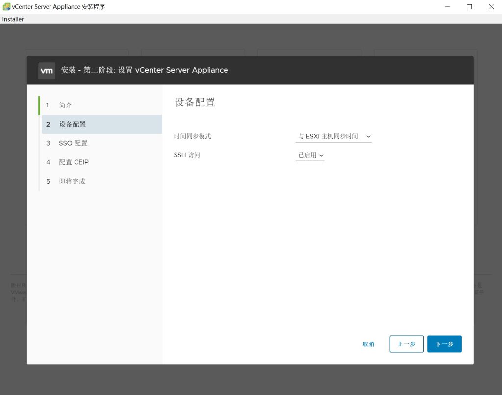Select step 3 SSO 配置
Viewport: 502px width, 395px height.
[x=101, y=143]
